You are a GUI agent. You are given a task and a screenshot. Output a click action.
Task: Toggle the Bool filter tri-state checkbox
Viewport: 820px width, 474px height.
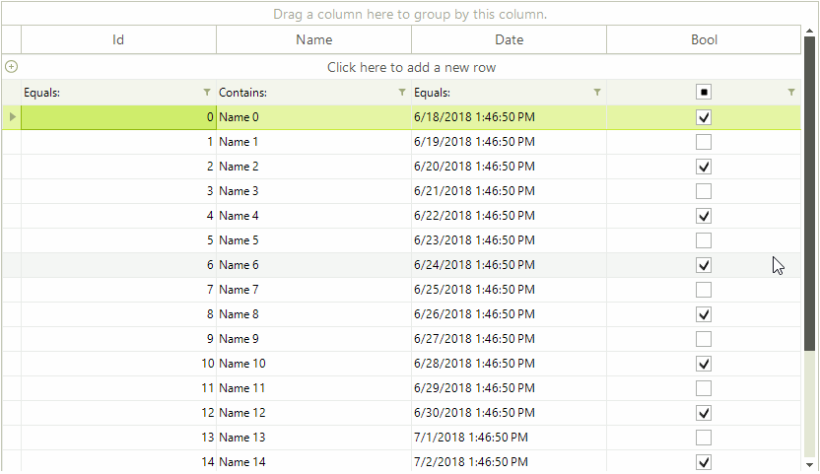pos(704,92)
